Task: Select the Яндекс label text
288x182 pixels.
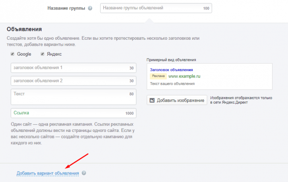Action: pos(54,54)
